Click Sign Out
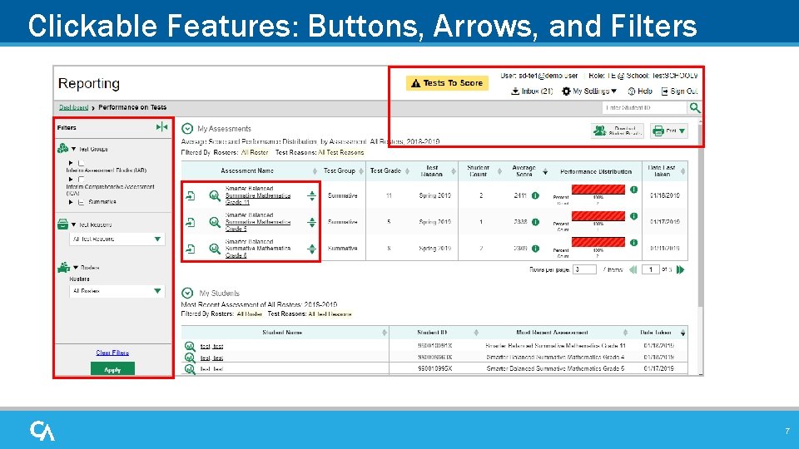This screenshot has height=449, width=799. pyautogui.click(x=679, y=91)
